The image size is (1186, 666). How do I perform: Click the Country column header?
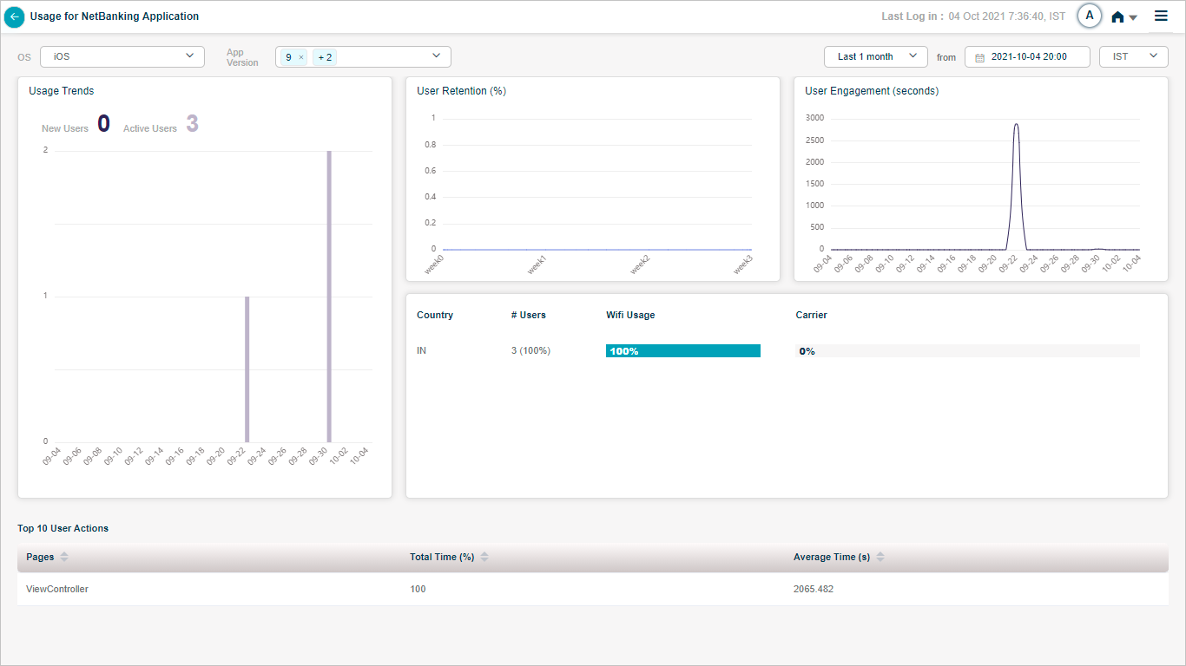point(435,315)
